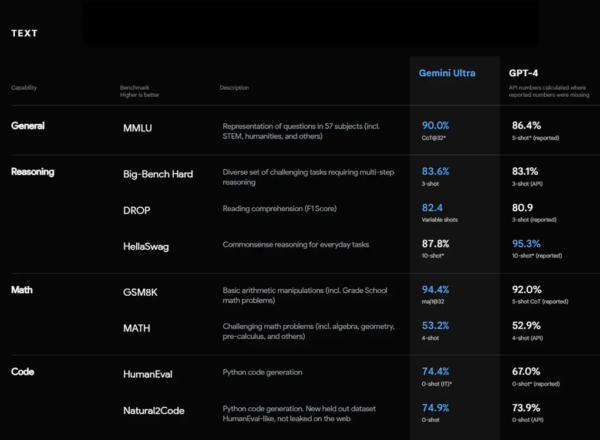This screenshot has width=600, height=440.
Task: Click the maj1@32 note
Action: click(x=433, y=302)
